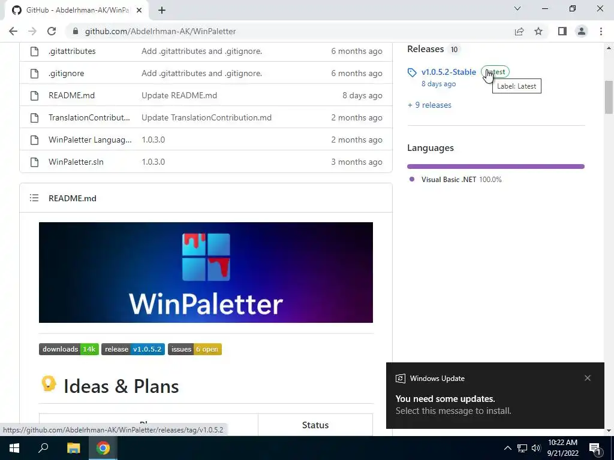Click the WinPaletter banner image

pyautogui.click(x=206, y=273)
